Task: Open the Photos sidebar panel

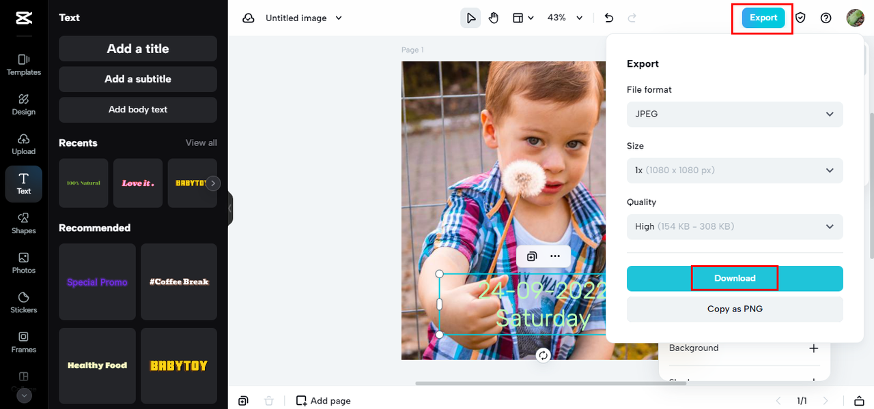Action: tap(24, 263)
